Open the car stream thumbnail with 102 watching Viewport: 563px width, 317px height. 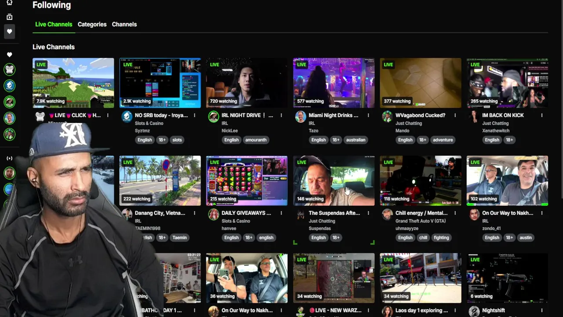point(508,181)
